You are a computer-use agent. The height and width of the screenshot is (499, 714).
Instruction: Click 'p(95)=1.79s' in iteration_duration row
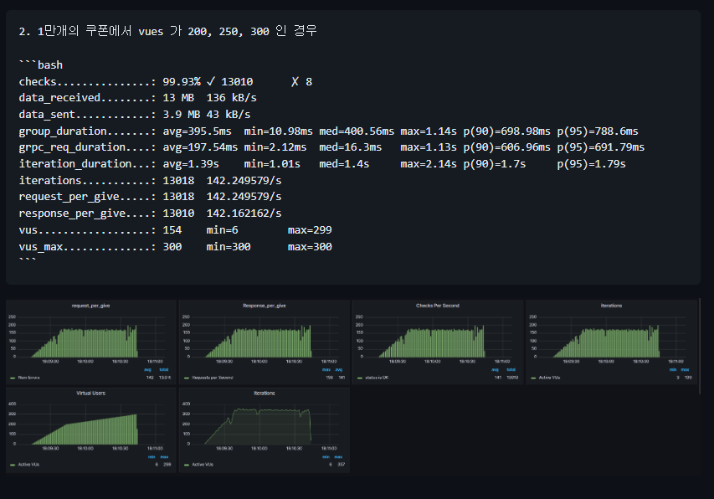591,164
